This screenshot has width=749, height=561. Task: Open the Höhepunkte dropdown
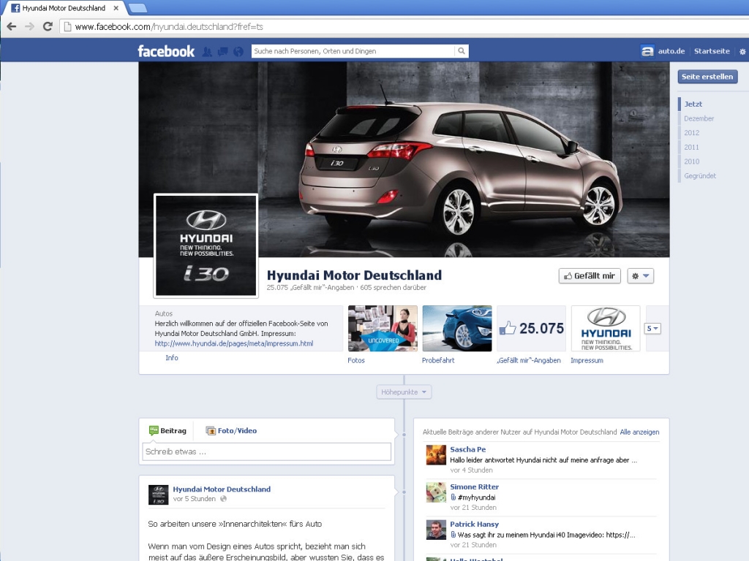404,392
